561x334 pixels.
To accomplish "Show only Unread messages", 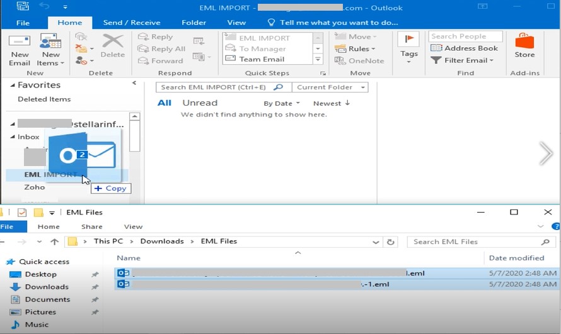I will [x=200, y=103].
